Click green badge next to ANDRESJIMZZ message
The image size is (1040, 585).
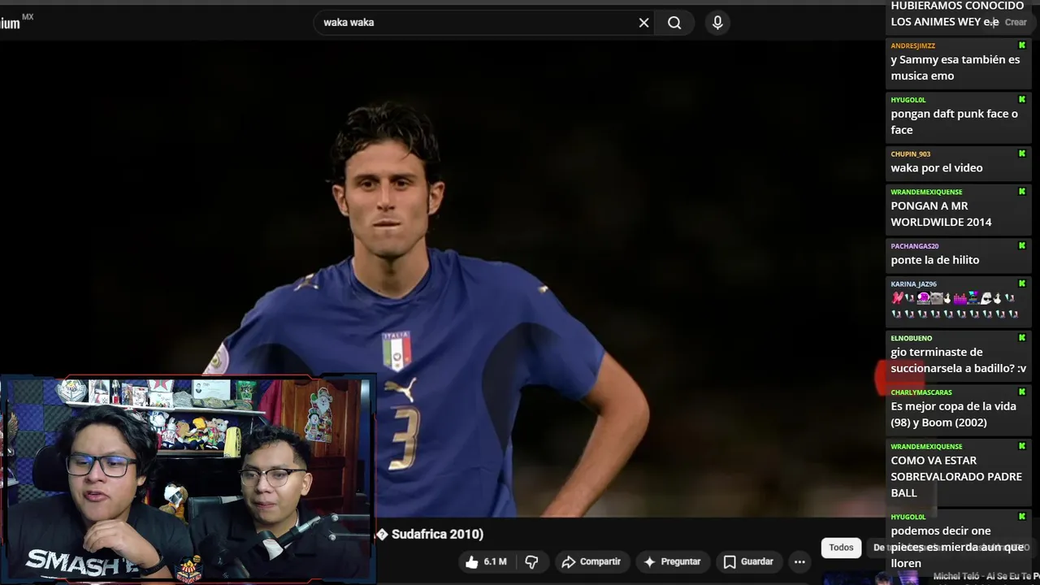1022,45
